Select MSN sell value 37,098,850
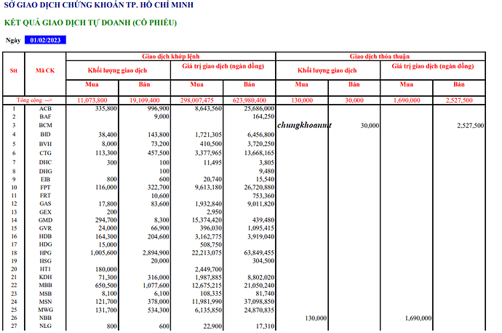Viewport: 502px width, 333px height. [x=259, y=302]
